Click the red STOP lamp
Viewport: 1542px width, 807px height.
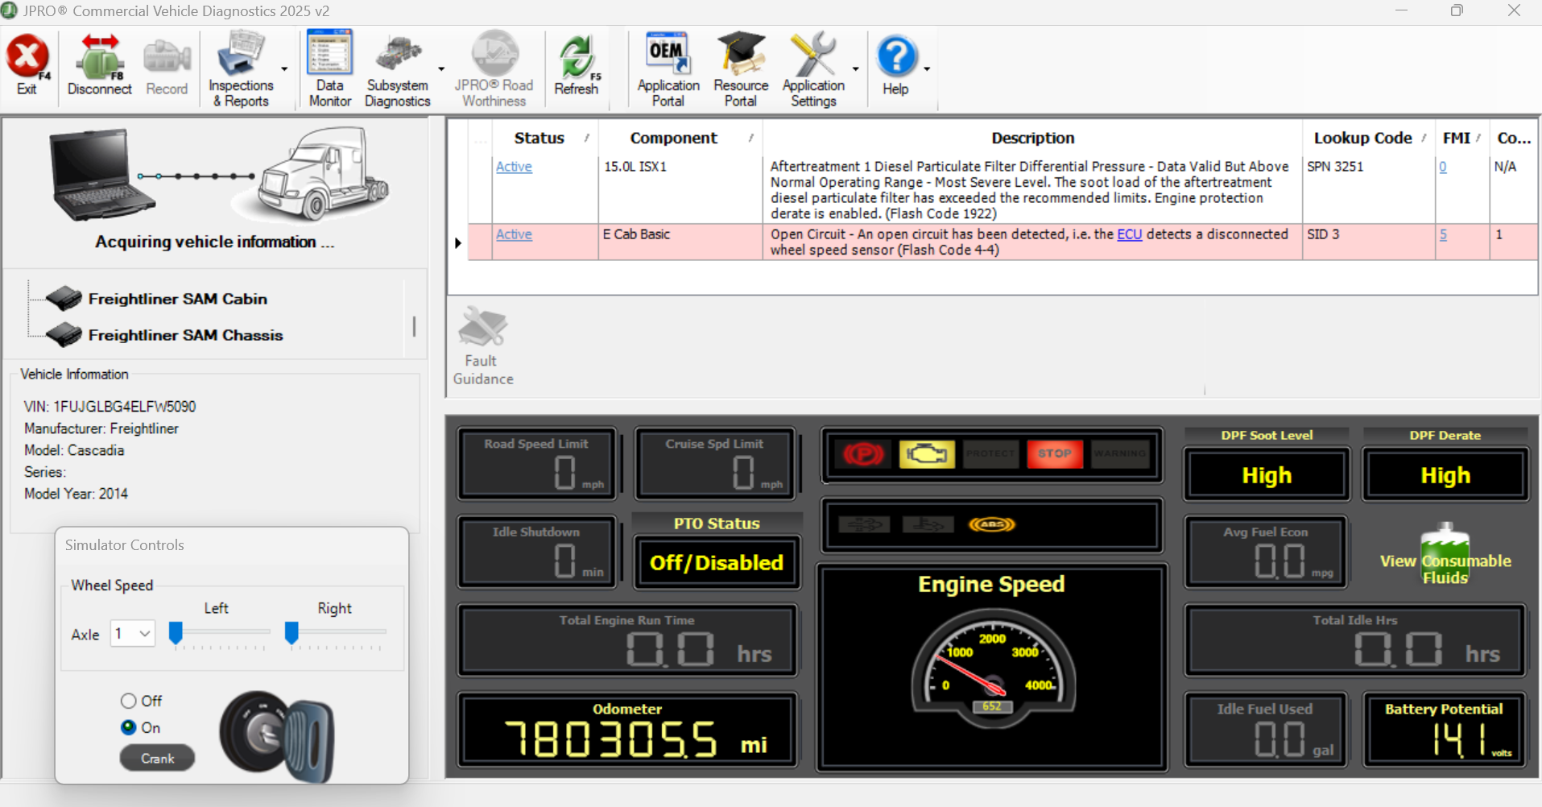1055,453
